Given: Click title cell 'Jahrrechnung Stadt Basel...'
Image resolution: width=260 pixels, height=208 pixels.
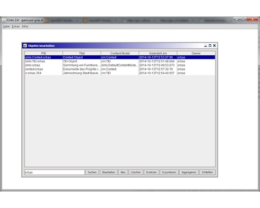Looking at the screenshot, I should 82,73.
